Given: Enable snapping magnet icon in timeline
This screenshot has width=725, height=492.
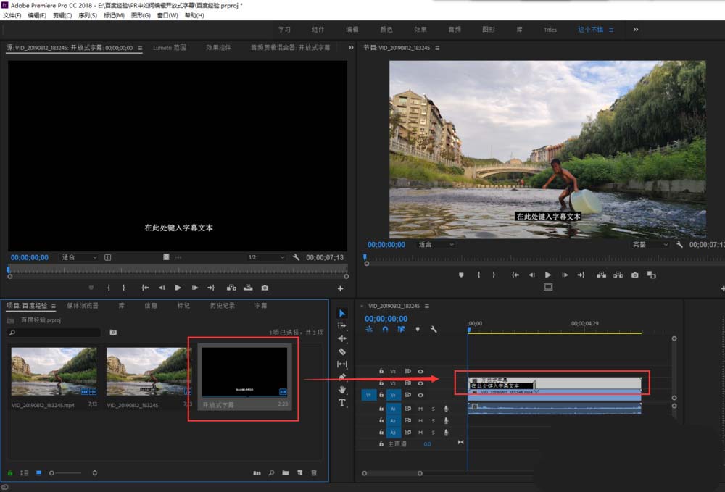Looking at the screenshot, I should click(385, 329).
